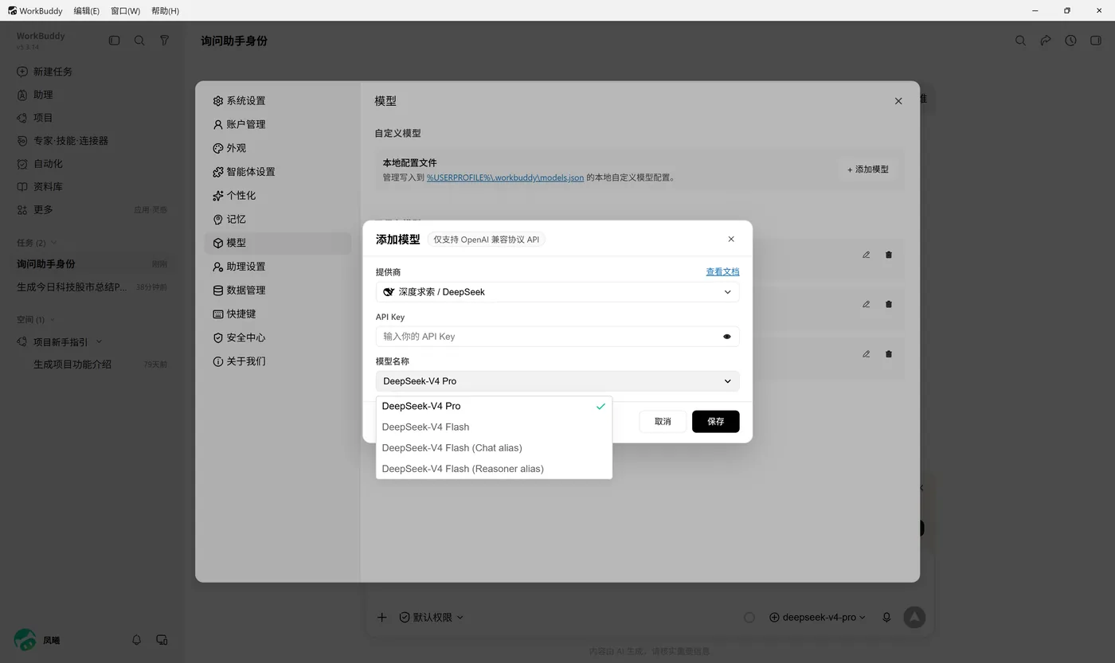Select the 模型 settings tab
The width and height of the screenshot is (1115, 663).
coord(278,244)
